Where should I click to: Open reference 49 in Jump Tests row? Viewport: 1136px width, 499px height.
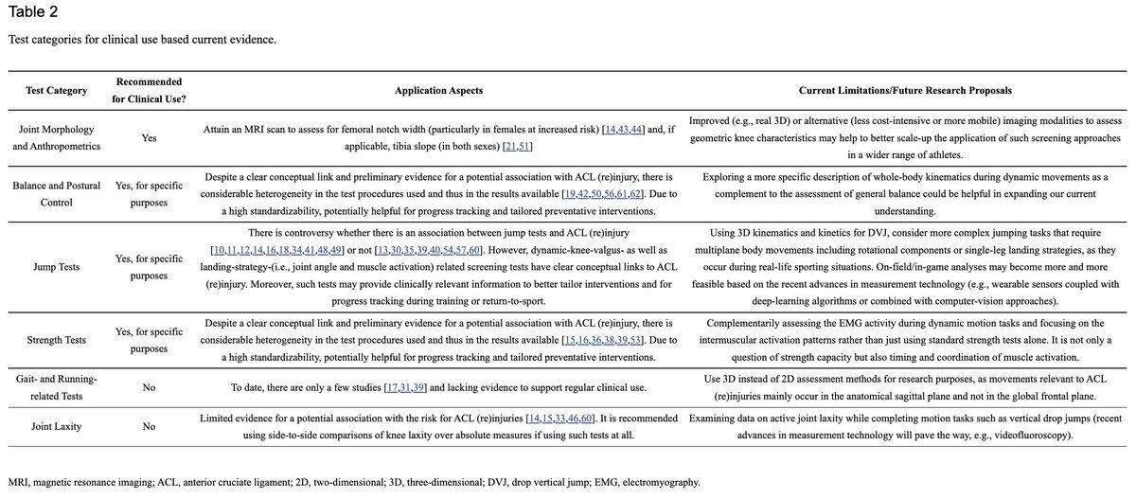336,250
